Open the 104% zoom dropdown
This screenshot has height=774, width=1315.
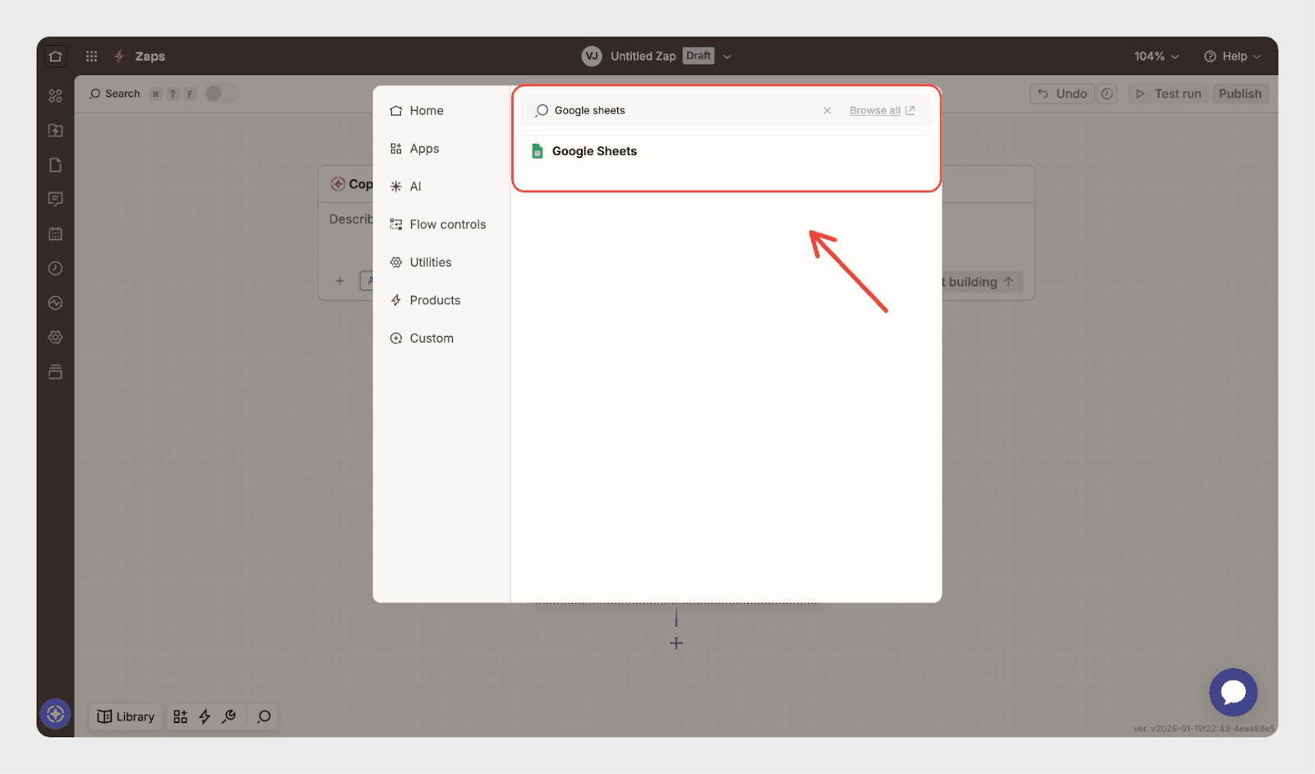(x=1156, y=57)
